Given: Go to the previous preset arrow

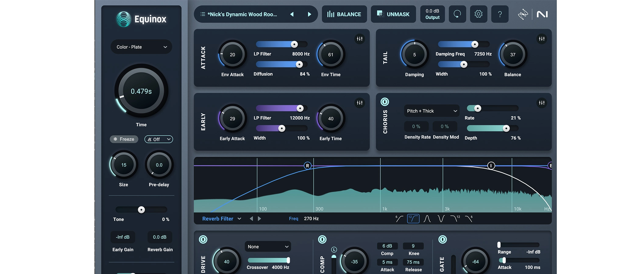Looking at the screenshot, I should coord(292,14).
